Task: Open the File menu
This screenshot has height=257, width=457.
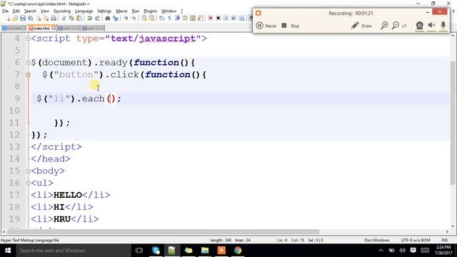Action: 5,11
